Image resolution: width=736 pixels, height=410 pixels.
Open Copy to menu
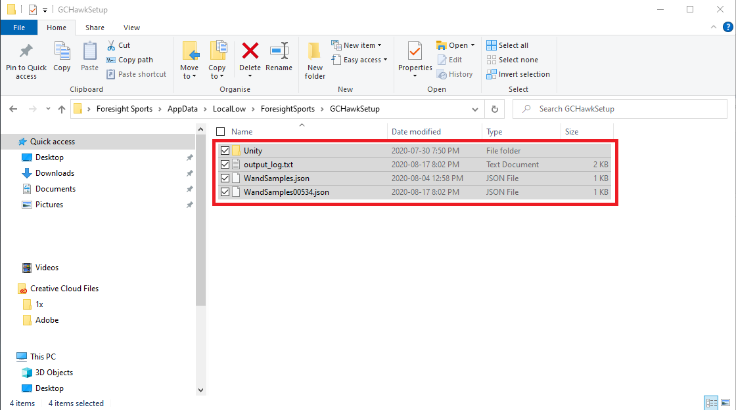click(x=218, y=61)
